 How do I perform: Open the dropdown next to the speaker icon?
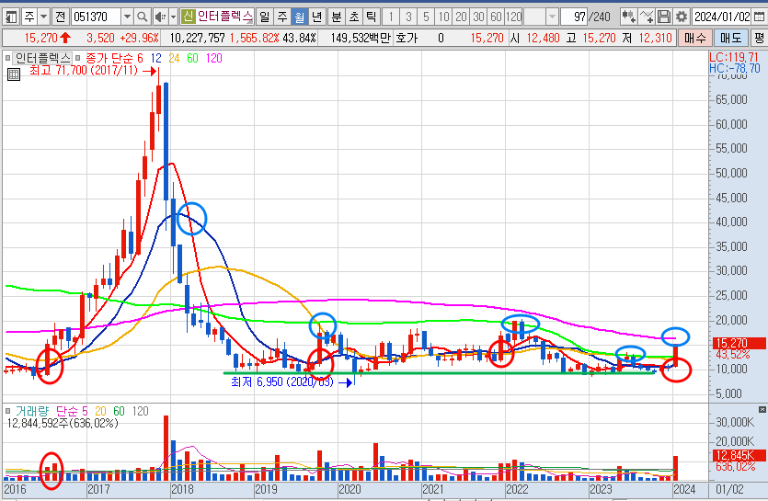(x=174, y=17)
